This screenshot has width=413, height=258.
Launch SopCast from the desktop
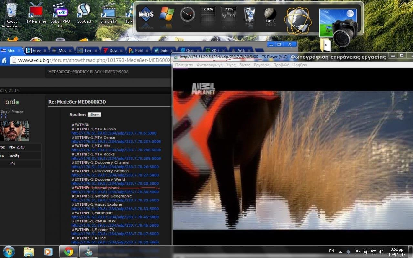click(x=84, y=13)
